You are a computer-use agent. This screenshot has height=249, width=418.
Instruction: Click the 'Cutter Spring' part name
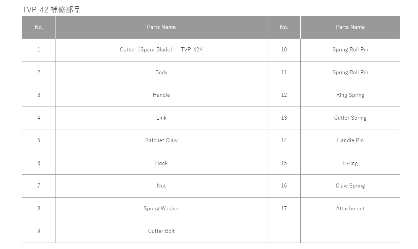(350, 118)
